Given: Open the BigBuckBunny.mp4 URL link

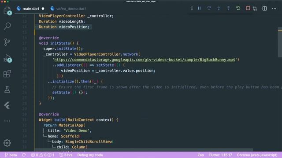Looking at the screenshot, I should [x=145, y=60].
